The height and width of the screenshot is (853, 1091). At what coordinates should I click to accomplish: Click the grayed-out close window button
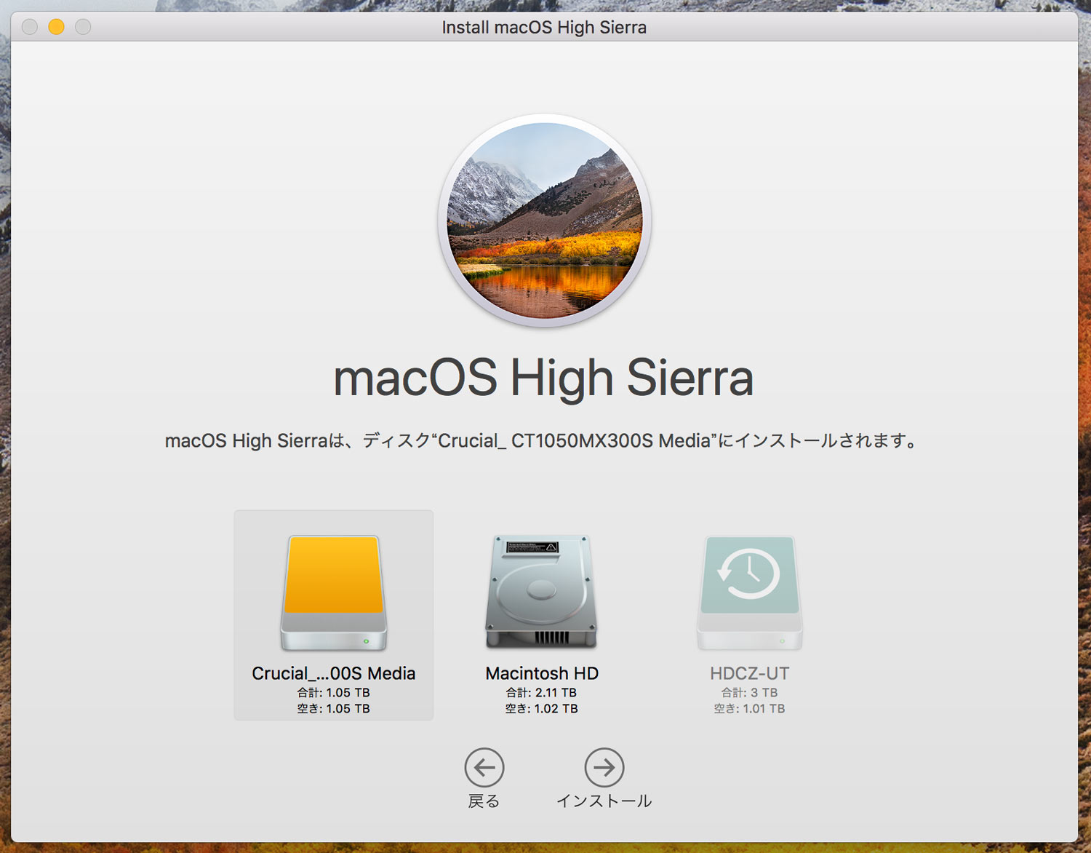(x=30, y=27)
